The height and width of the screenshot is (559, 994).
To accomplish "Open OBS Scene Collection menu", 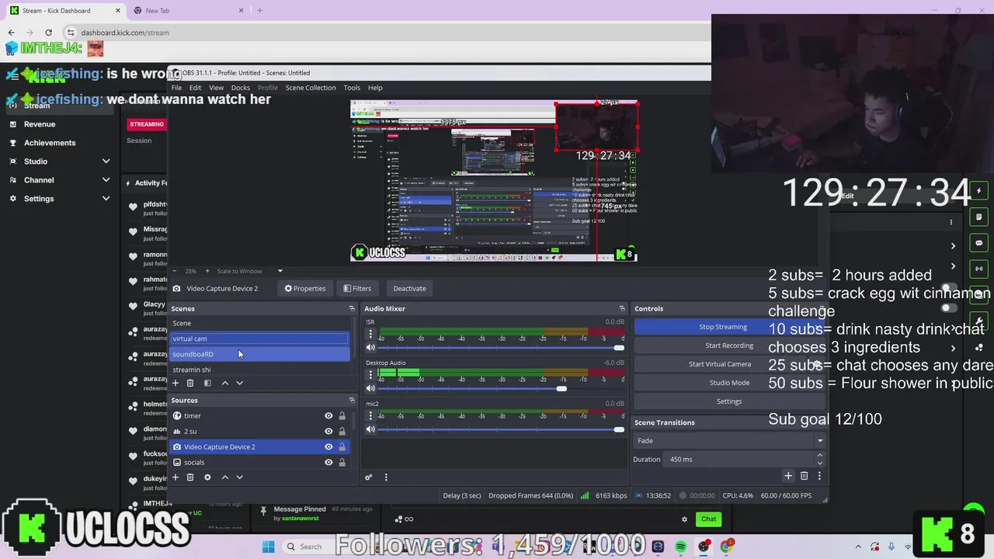I will tap(311, 88).
